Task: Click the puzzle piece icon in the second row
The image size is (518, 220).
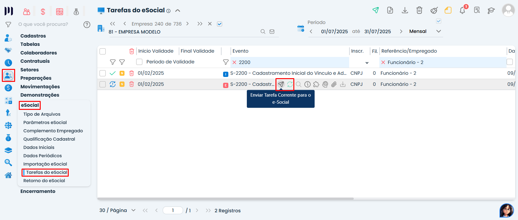Action: point(316,84)
